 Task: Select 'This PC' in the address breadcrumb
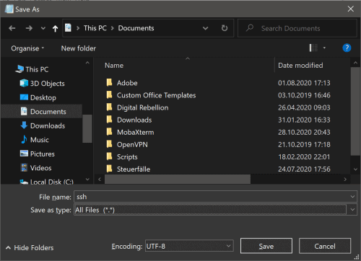tap(95, 28)
